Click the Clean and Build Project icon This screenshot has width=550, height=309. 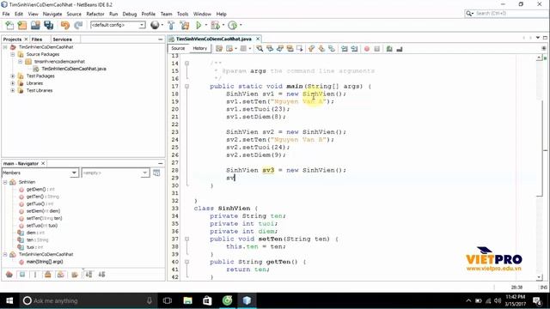185,25
